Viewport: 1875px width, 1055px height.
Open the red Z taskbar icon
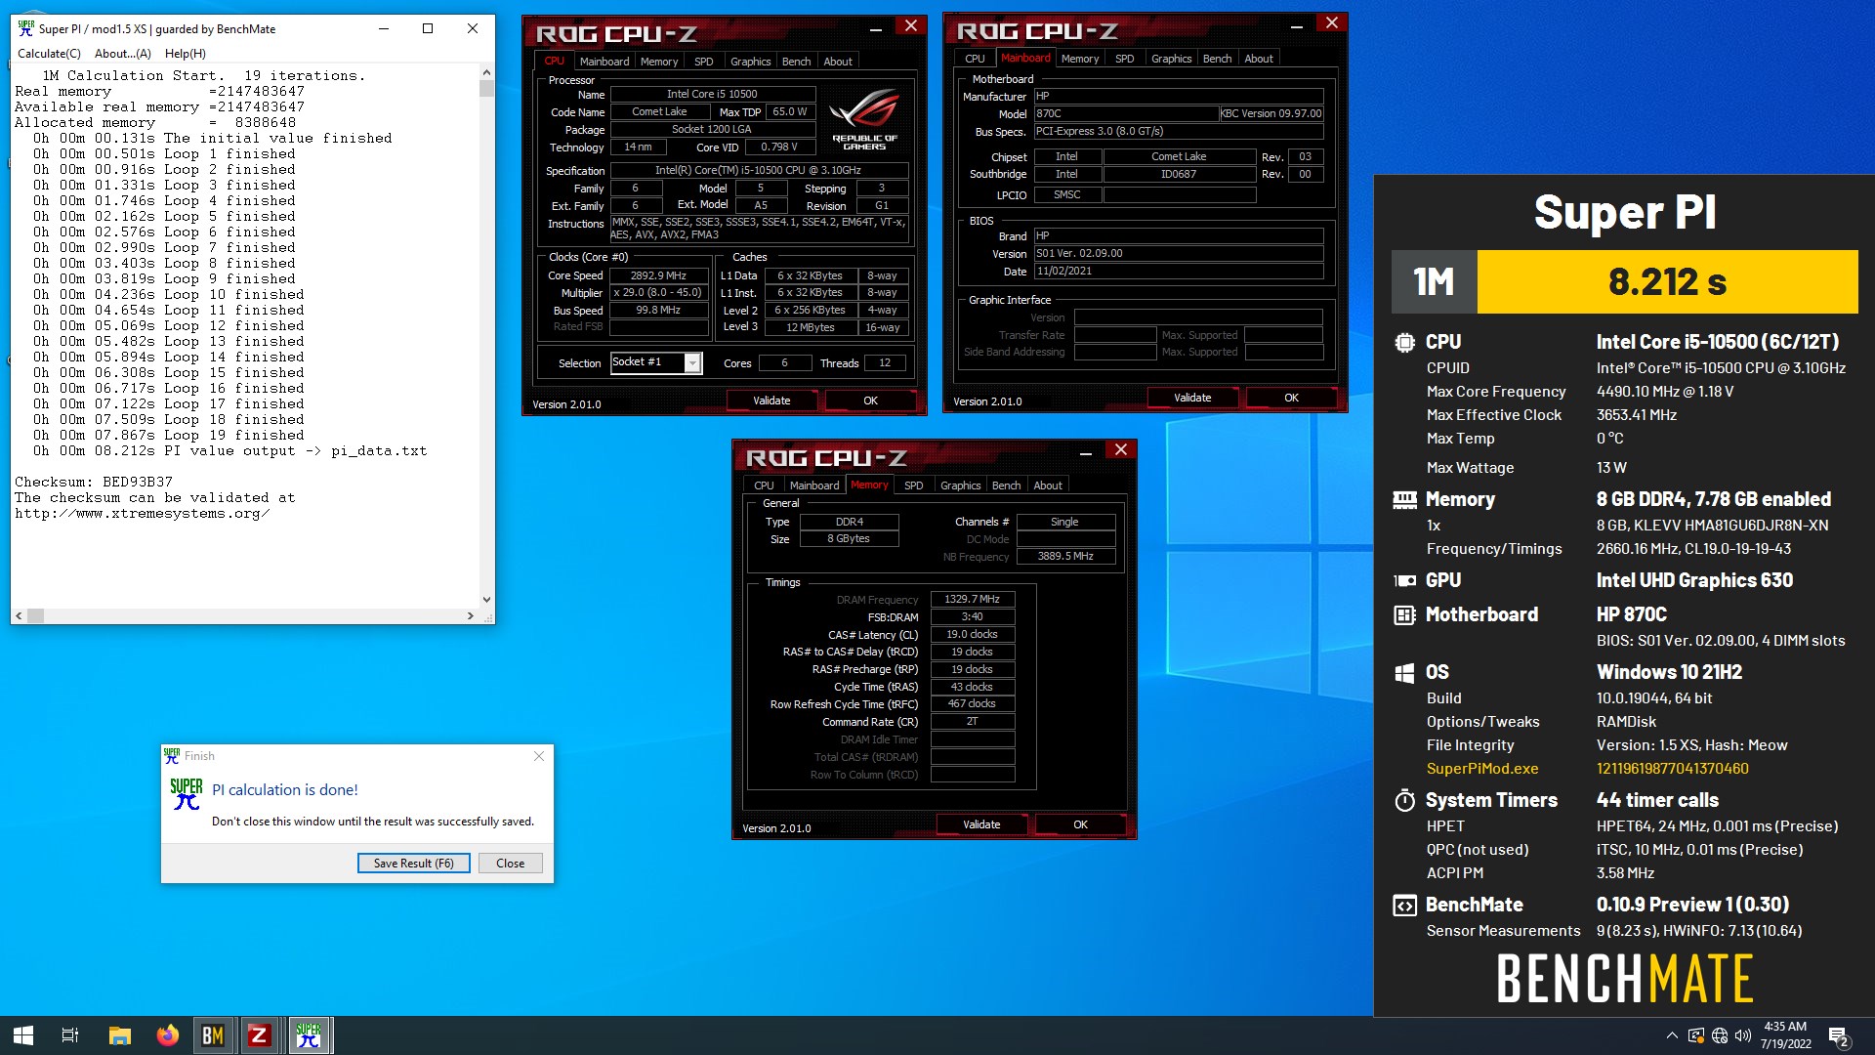259,1035
